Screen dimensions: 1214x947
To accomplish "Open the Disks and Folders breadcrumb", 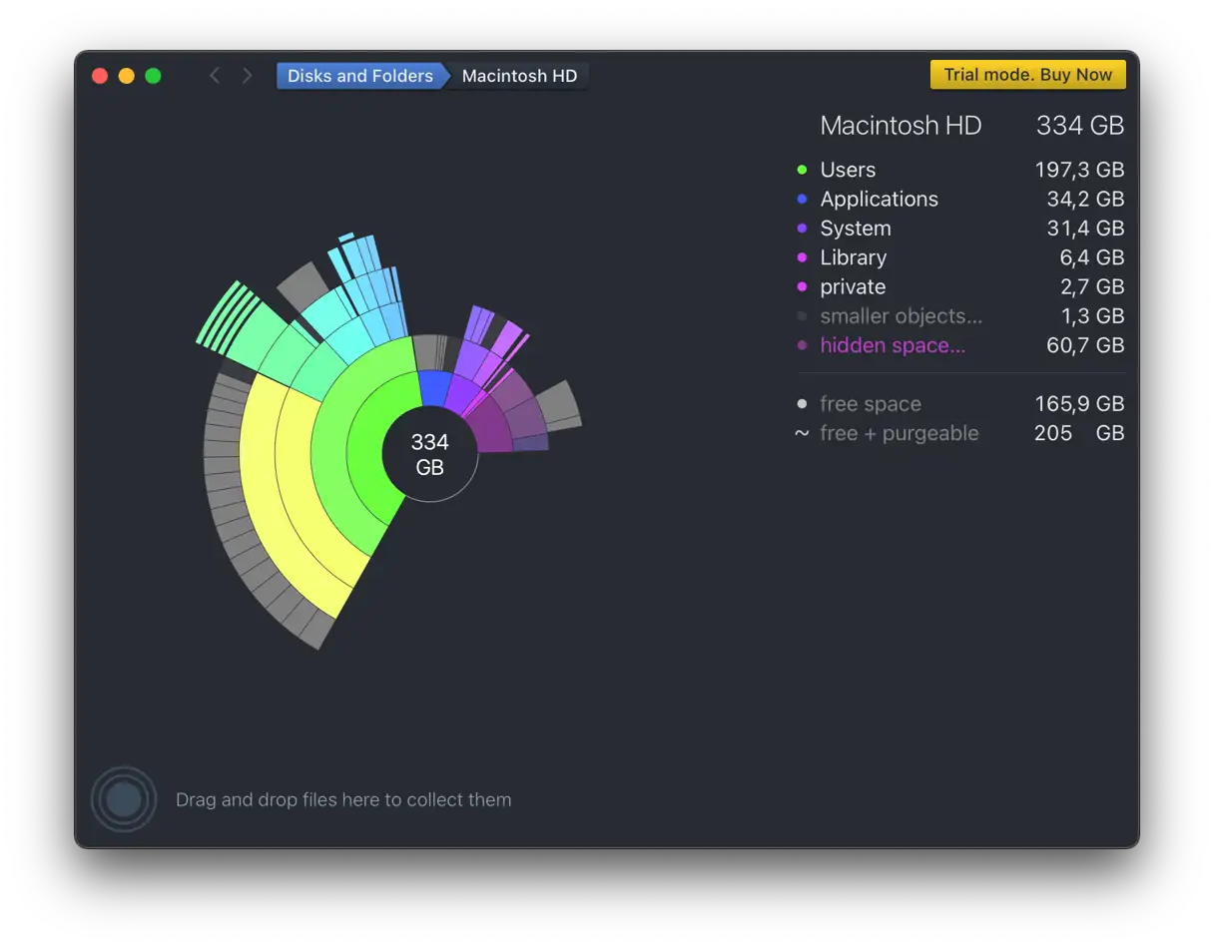I will 359,76.
